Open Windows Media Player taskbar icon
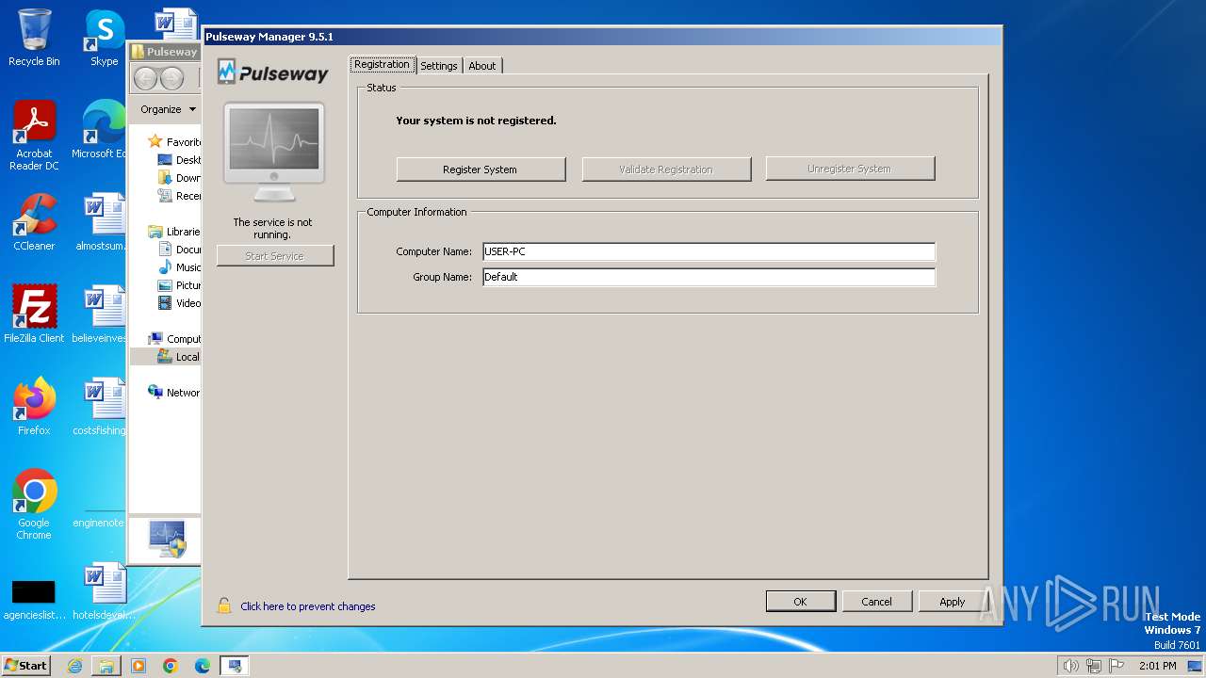The width and height of the screenshot is (1206, 678). point(139,666)
